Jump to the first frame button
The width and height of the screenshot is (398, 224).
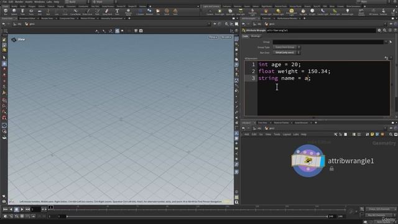5,209
